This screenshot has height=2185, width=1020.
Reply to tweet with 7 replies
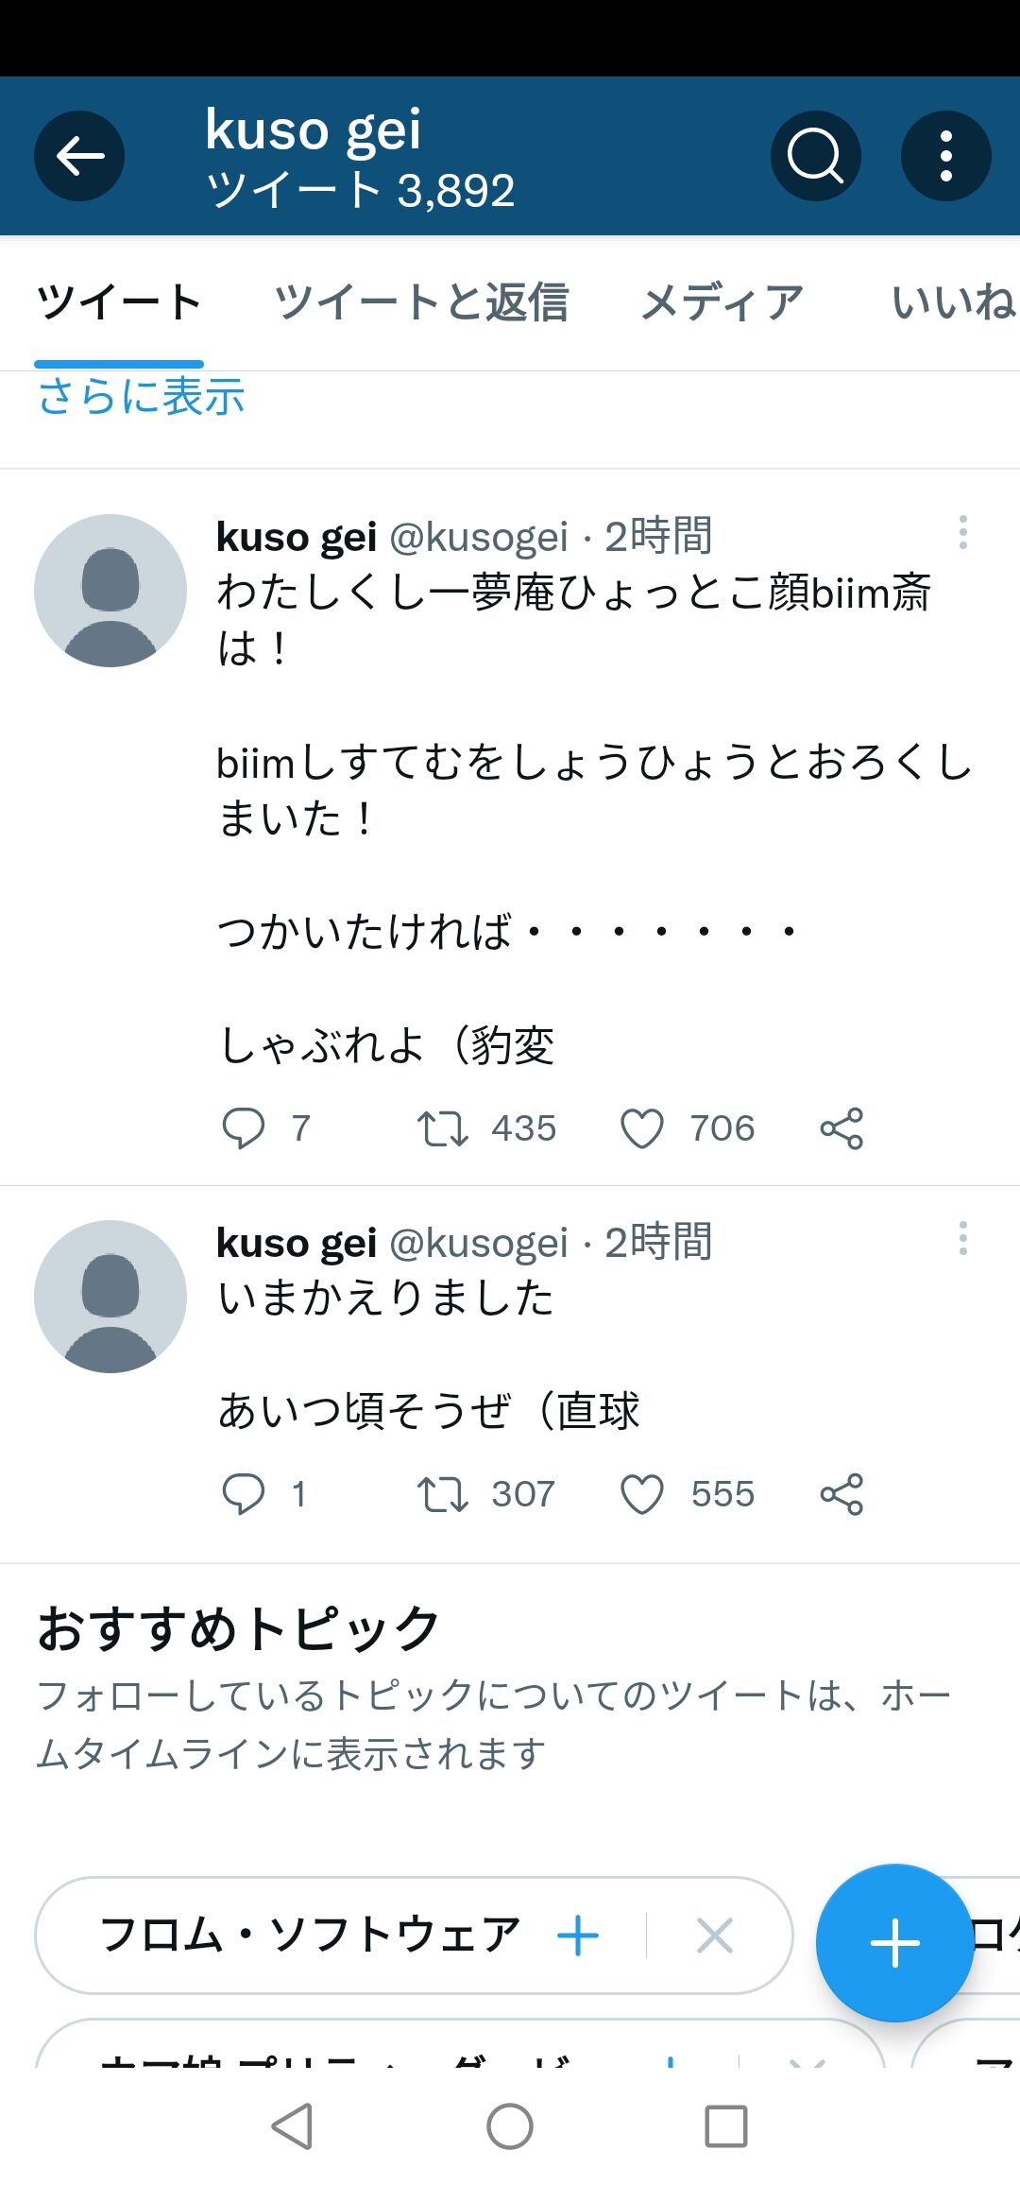click(244, 1128)
